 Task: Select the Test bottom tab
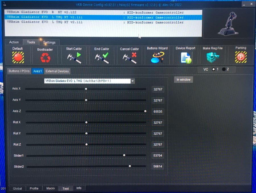(66, 188)
